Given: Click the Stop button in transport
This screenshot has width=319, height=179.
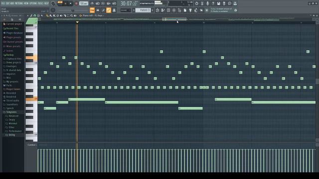Looking at the screenshot, I should click(71, 3).
